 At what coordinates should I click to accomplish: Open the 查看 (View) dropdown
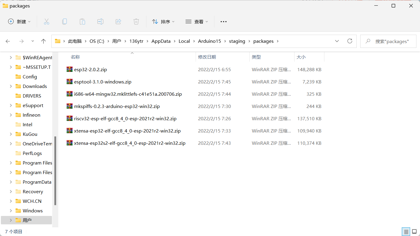pos(197,22)
